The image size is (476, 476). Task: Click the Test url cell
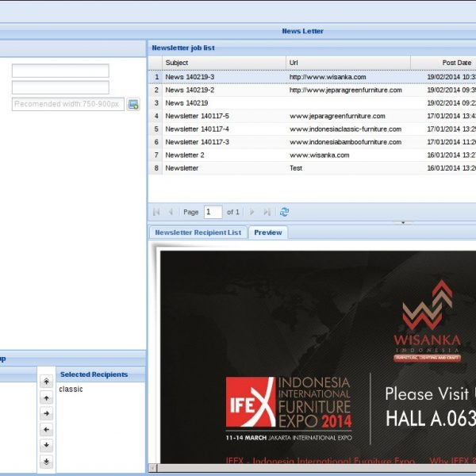click(348, 168)
